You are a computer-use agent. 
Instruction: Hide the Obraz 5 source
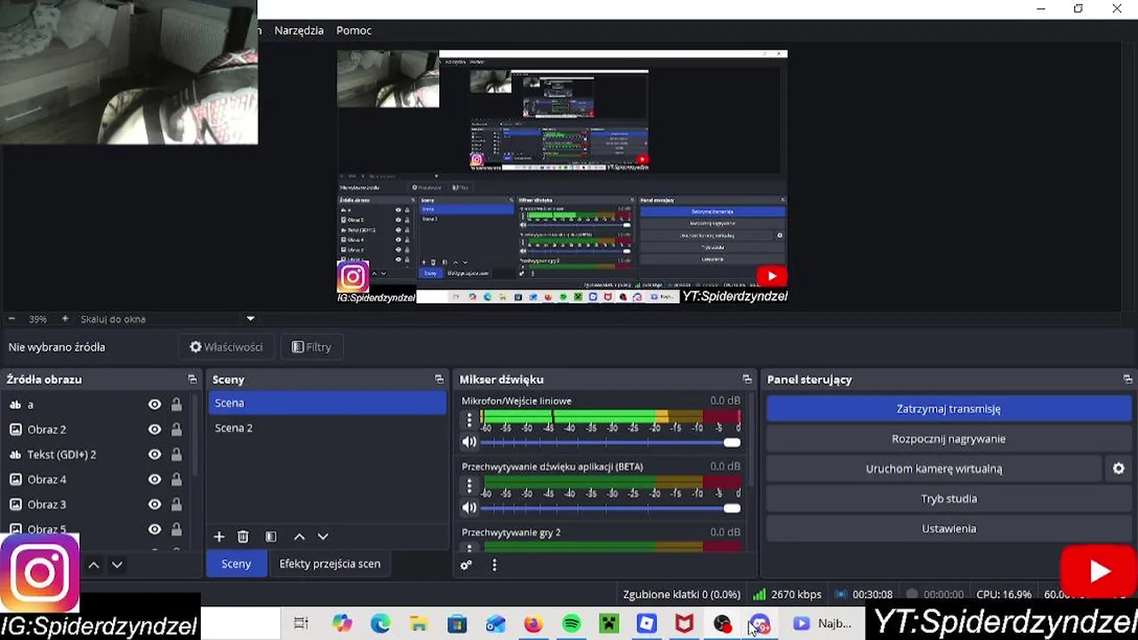pyautogui.click(x=155, y=529)
